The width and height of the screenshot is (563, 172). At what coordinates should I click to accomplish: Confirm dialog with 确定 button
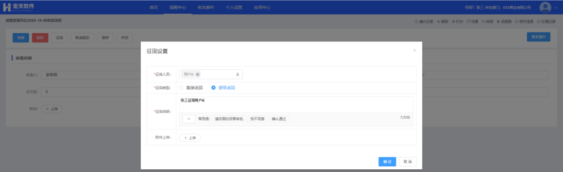pyautogui.click(x=387, y=162)
